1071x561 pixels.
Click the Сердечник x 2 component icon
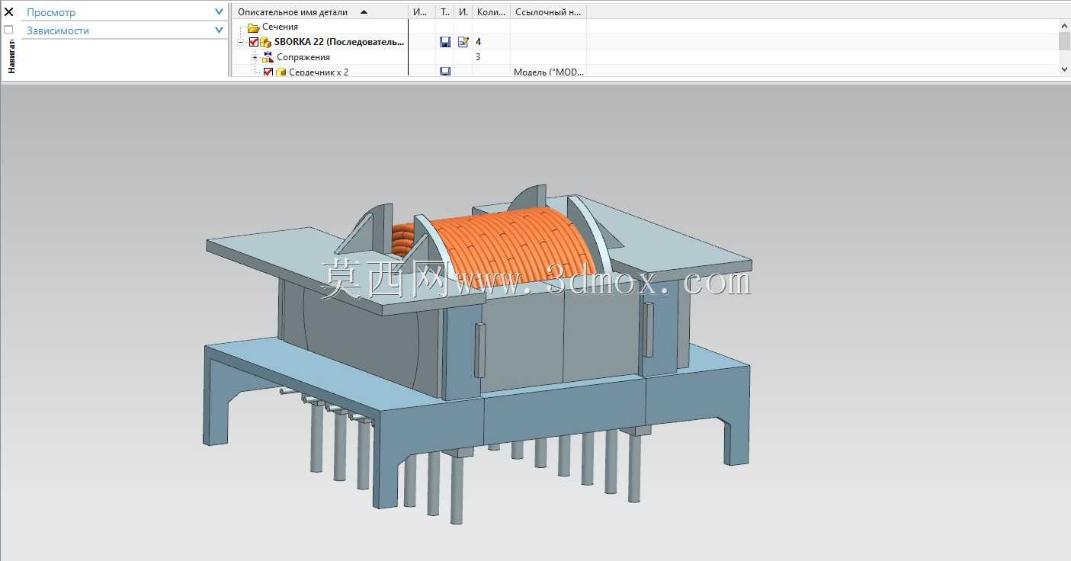click(281, 72)
